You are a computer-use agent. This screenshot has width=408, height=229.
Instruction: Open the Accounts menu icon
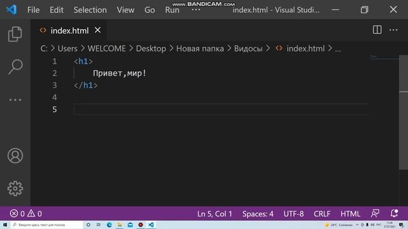(x=15, y=156)
